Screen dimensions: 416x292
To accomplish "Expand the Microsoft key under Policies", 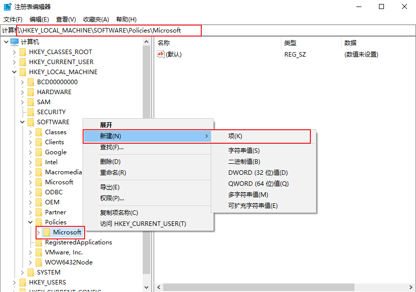I will coord(39,232).
